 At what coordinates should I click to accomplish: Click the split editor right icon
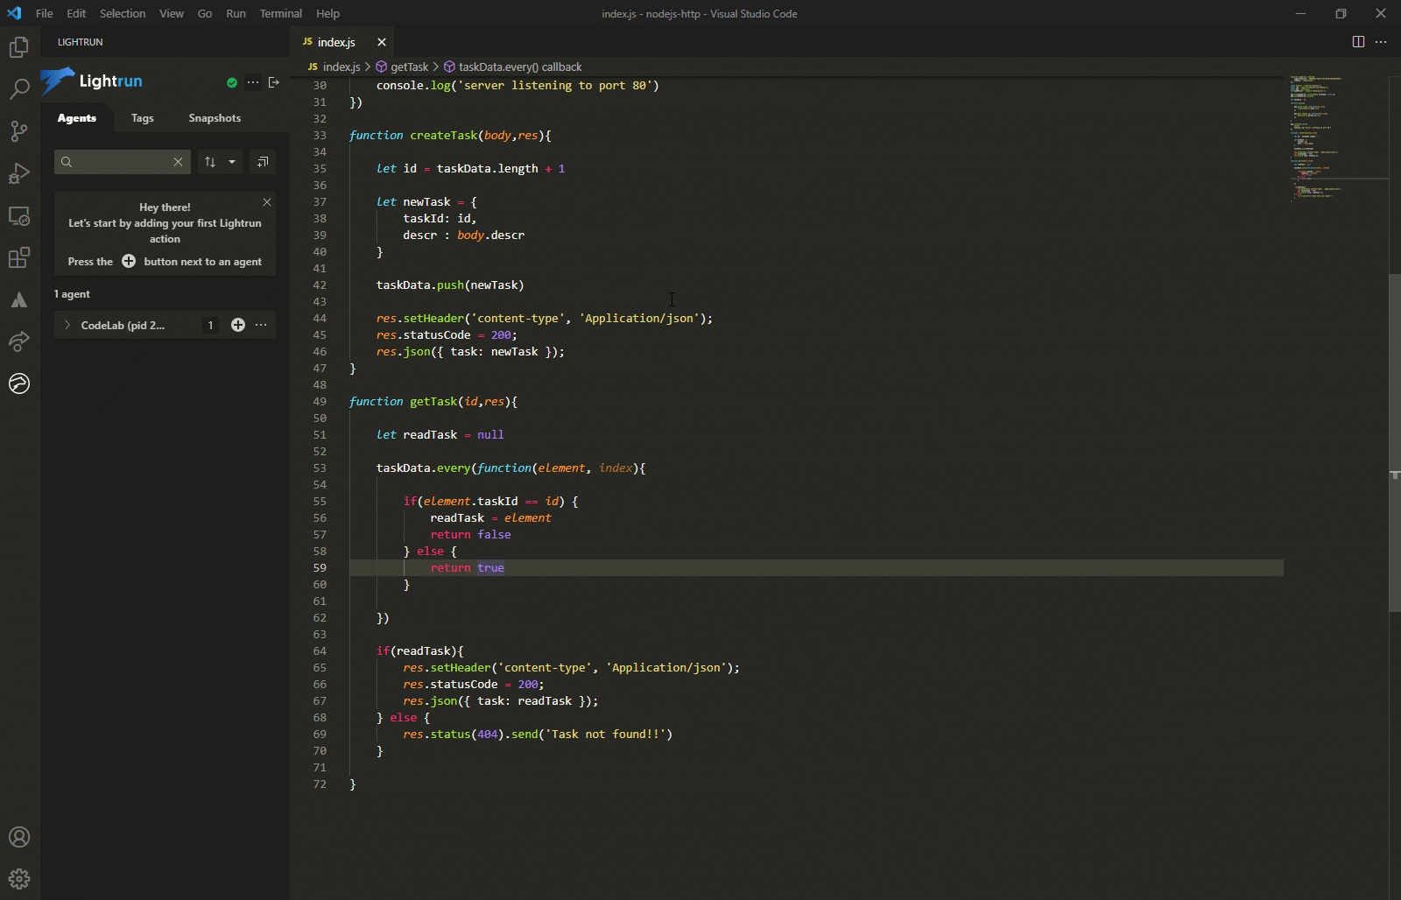click(1358, 42)
